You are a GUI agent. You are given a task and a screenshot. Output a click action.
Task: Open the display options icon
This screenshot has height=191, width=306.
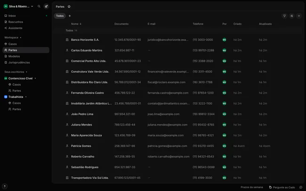292,16
